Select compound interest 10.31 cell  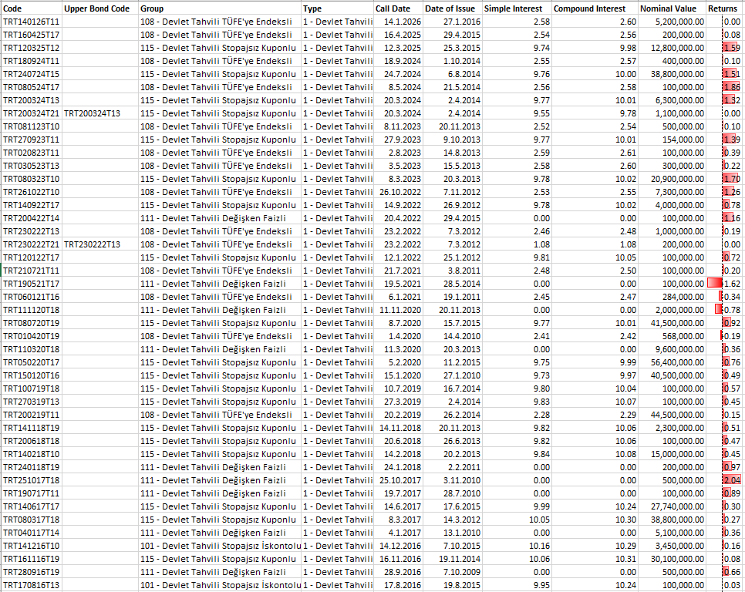pyautogui.click(x=595, y=559)
